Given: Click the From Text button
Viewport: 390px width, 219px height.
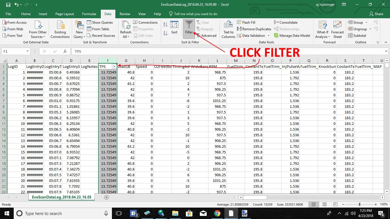Looking at the screenshot, I should tap(13, 36).
